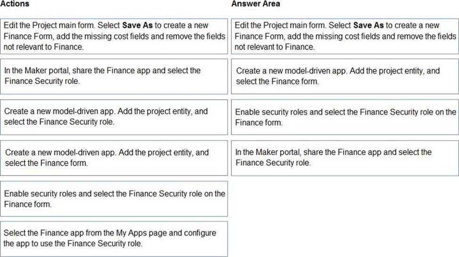Choose the 'Enable security roles' box under Actions

tap(114, 199)
